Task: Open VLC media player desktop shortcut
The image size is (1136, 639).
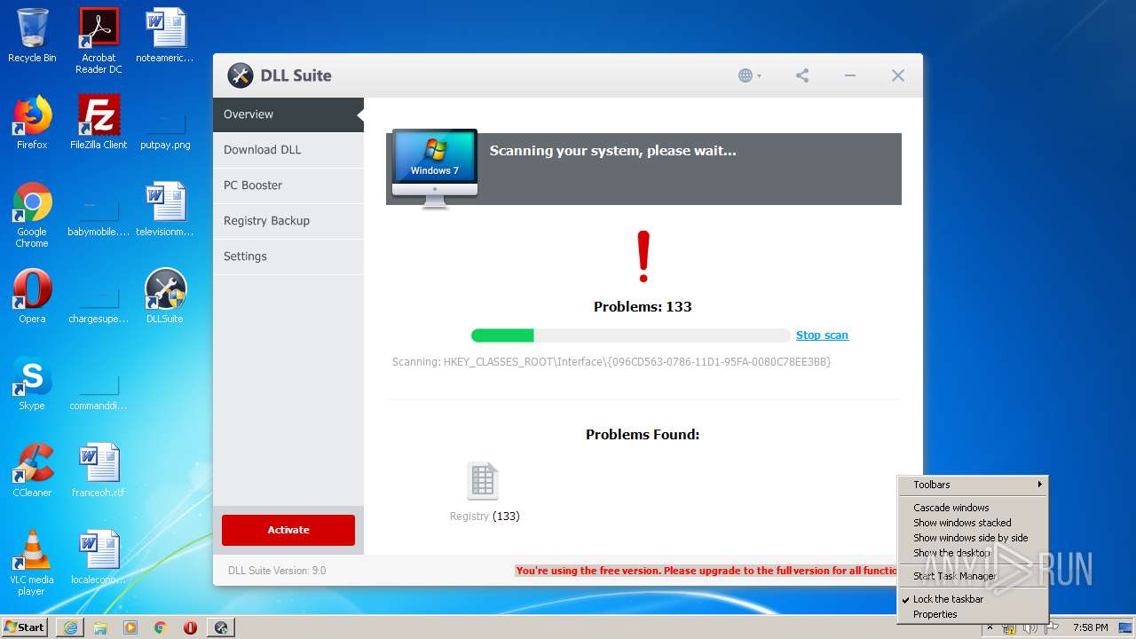Action: coord(32,563)
